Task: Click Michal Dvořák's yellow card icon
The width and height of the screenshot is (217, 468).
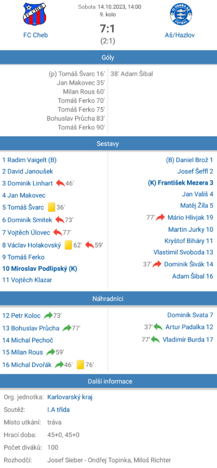Action: (80, 365)
